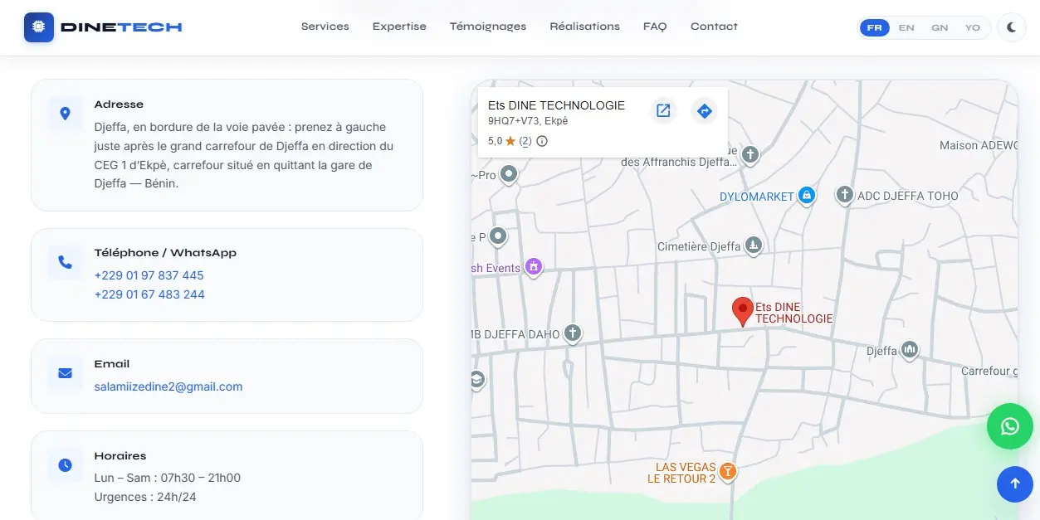Open the map in a new window icon

(663, 110)
